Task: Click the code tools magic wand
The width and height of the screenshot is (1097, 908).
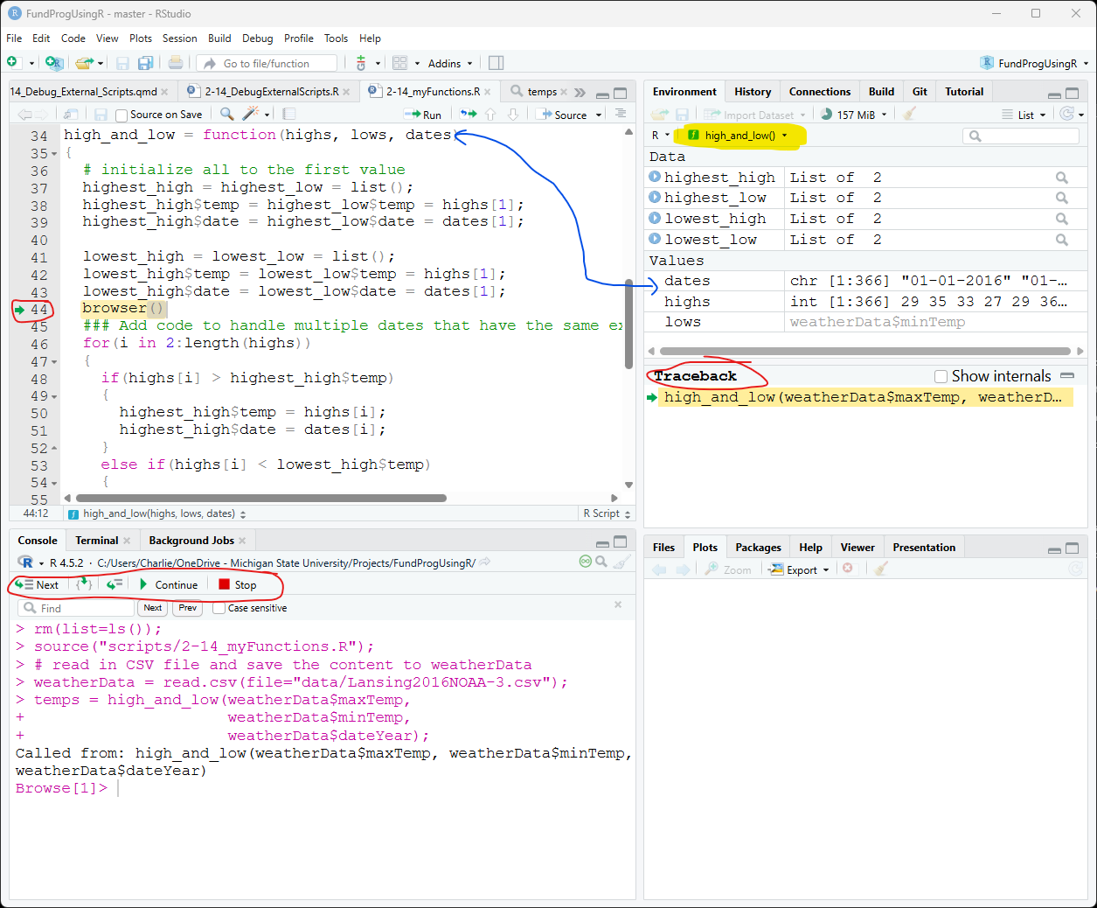Action: click(251, 114)
